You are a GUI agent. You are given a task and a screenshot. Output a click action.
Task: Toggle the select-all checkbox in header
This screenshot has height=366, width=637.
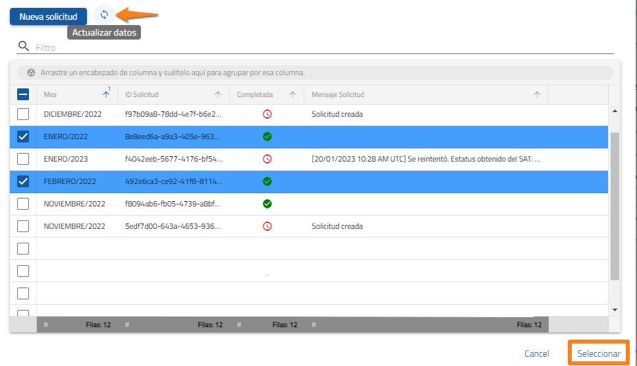23,95
